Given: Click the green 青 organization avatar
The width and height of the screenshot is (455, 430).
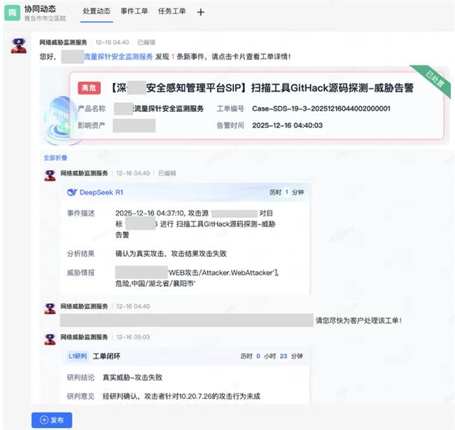Looking at the screenshot, I should pos(13,13).
